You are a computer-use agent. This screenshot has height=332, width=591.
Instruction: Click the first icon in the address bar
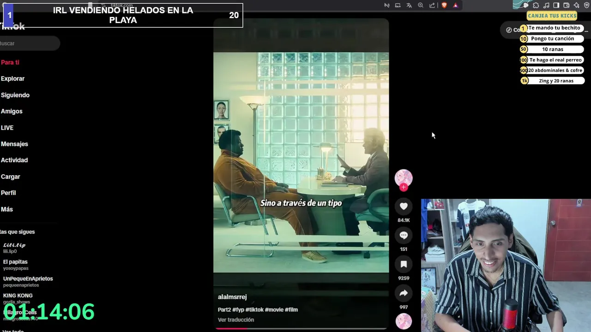click(387, 6)
